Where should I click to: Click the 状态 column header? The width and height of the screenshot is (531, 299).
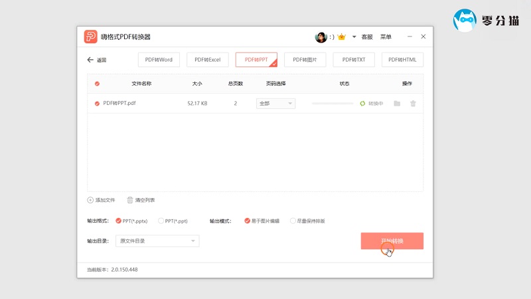pyautogui.click(x=344, y=84)
